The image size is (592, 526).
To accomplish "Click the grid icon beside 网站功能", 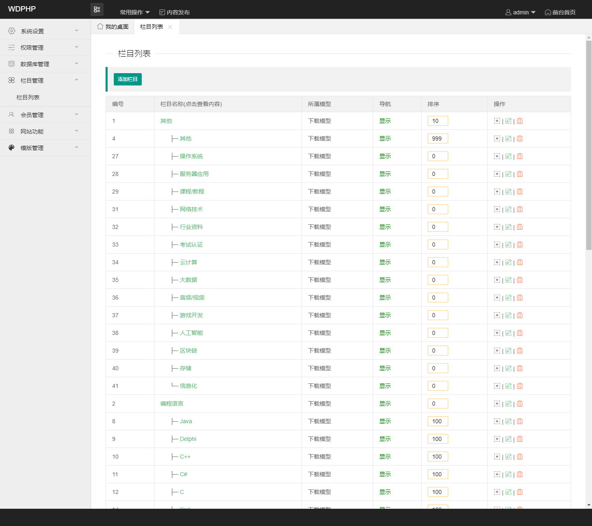I will [12, 131].
